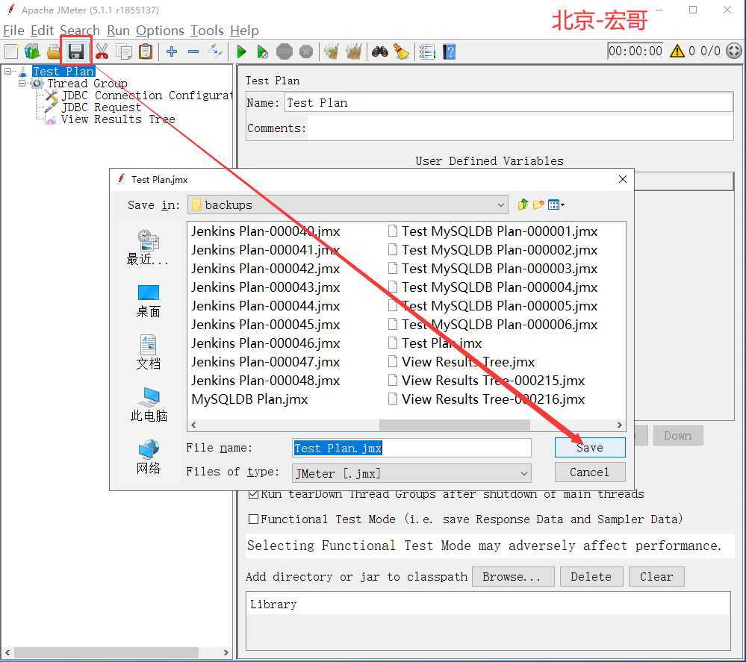
Task: Click the Delete classpath button
Action: [x=591, y=576]
